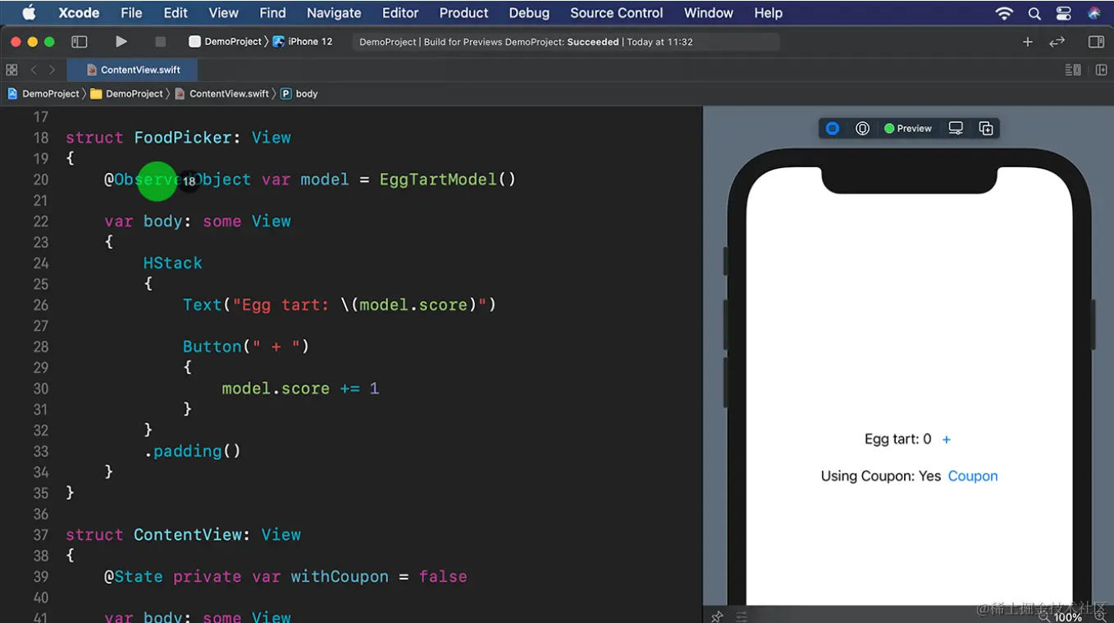
Task: Duplicate the preview with plus icon
Action: pyautogui.click(x=986, y=129)
